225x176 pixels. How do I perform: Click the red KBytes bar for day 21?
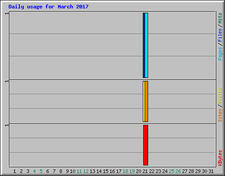click(x=145, y=145)
